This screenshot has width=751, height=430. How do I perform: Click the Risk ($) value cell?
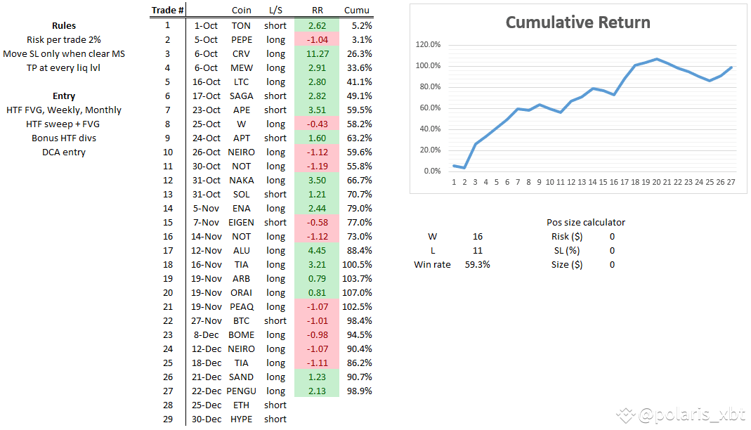612,237
